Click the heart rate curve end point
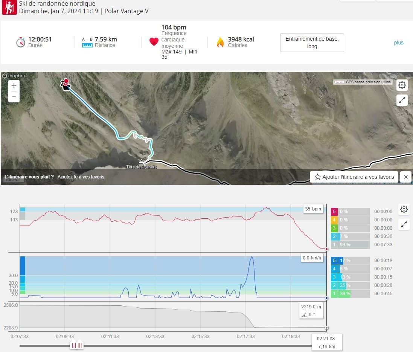Viewport: 413px width, 352px height. pyautogui.click(x=326, y=249)
